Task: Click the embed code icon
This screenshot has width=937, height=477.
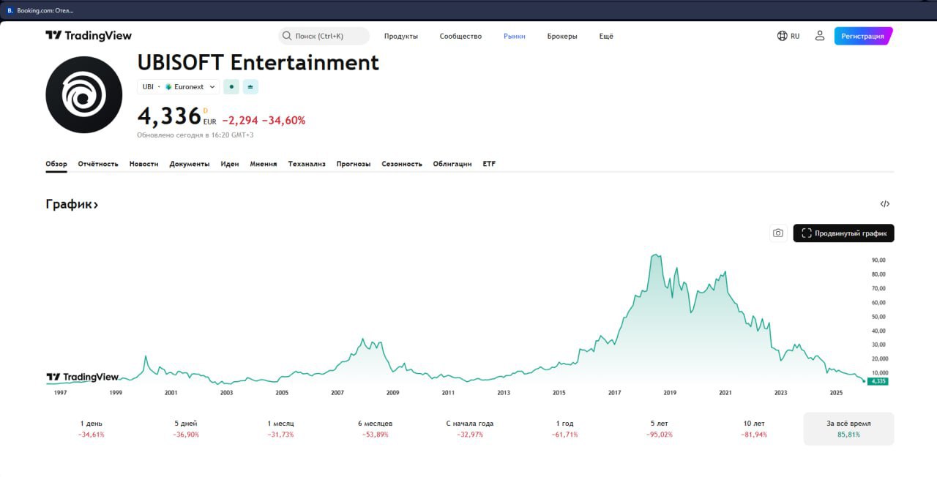Action: click(884, 204)
